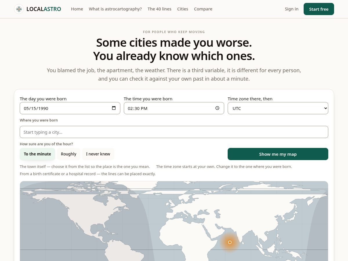Open the Cities nav item
348x261 pixels.
click(183, 9)
